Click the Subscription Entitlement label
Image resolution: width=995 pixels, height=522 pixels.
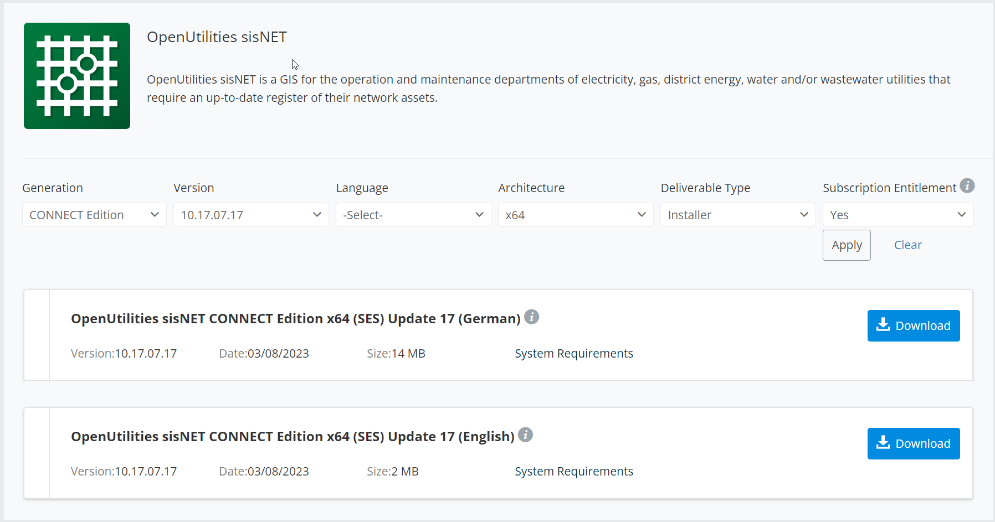(890, 188)
